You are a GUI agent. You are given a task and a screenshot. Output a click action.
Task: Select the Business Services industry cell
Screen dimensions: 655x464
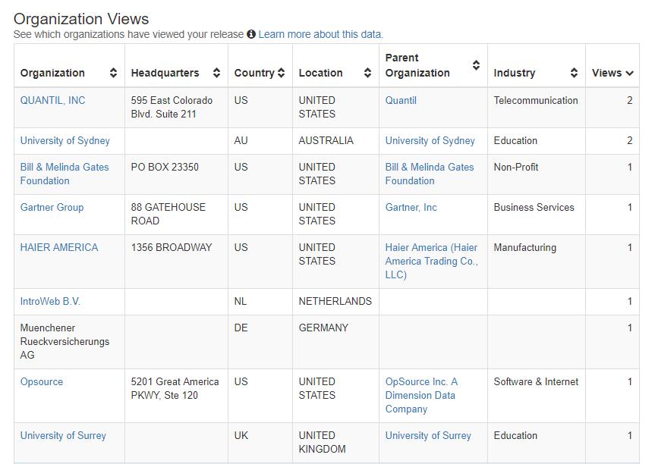click(x=537, y=215)
